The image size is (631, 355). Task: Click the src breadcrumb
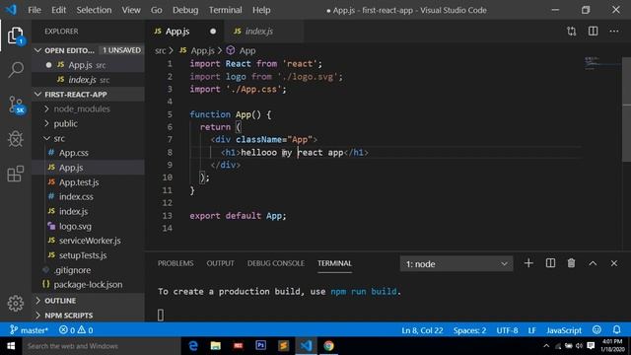point(160,50)
